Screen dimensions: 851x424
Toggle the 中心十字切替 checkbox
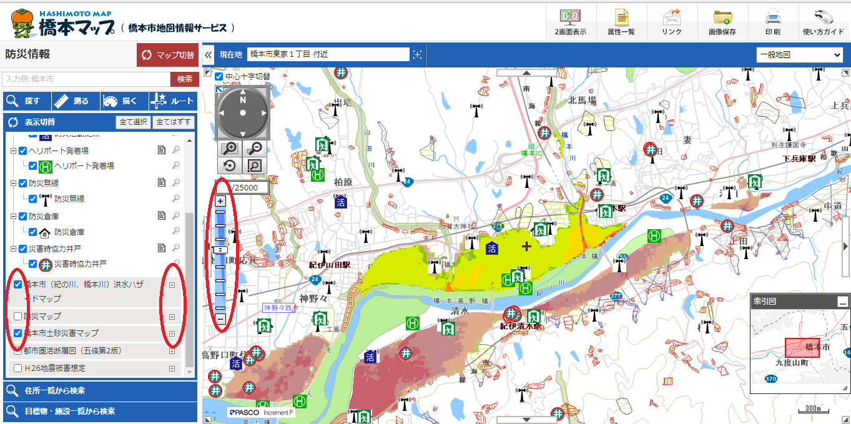coord(219,77)
